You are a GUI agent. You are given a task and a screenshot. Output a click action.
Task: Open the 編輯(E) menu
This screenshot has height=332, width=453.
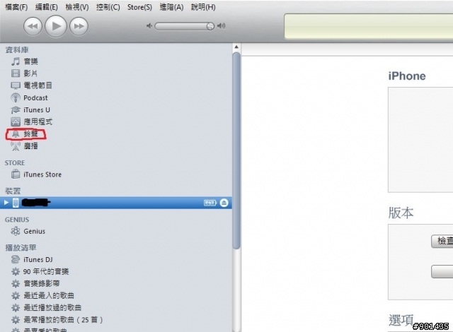[x=46, y=7]
